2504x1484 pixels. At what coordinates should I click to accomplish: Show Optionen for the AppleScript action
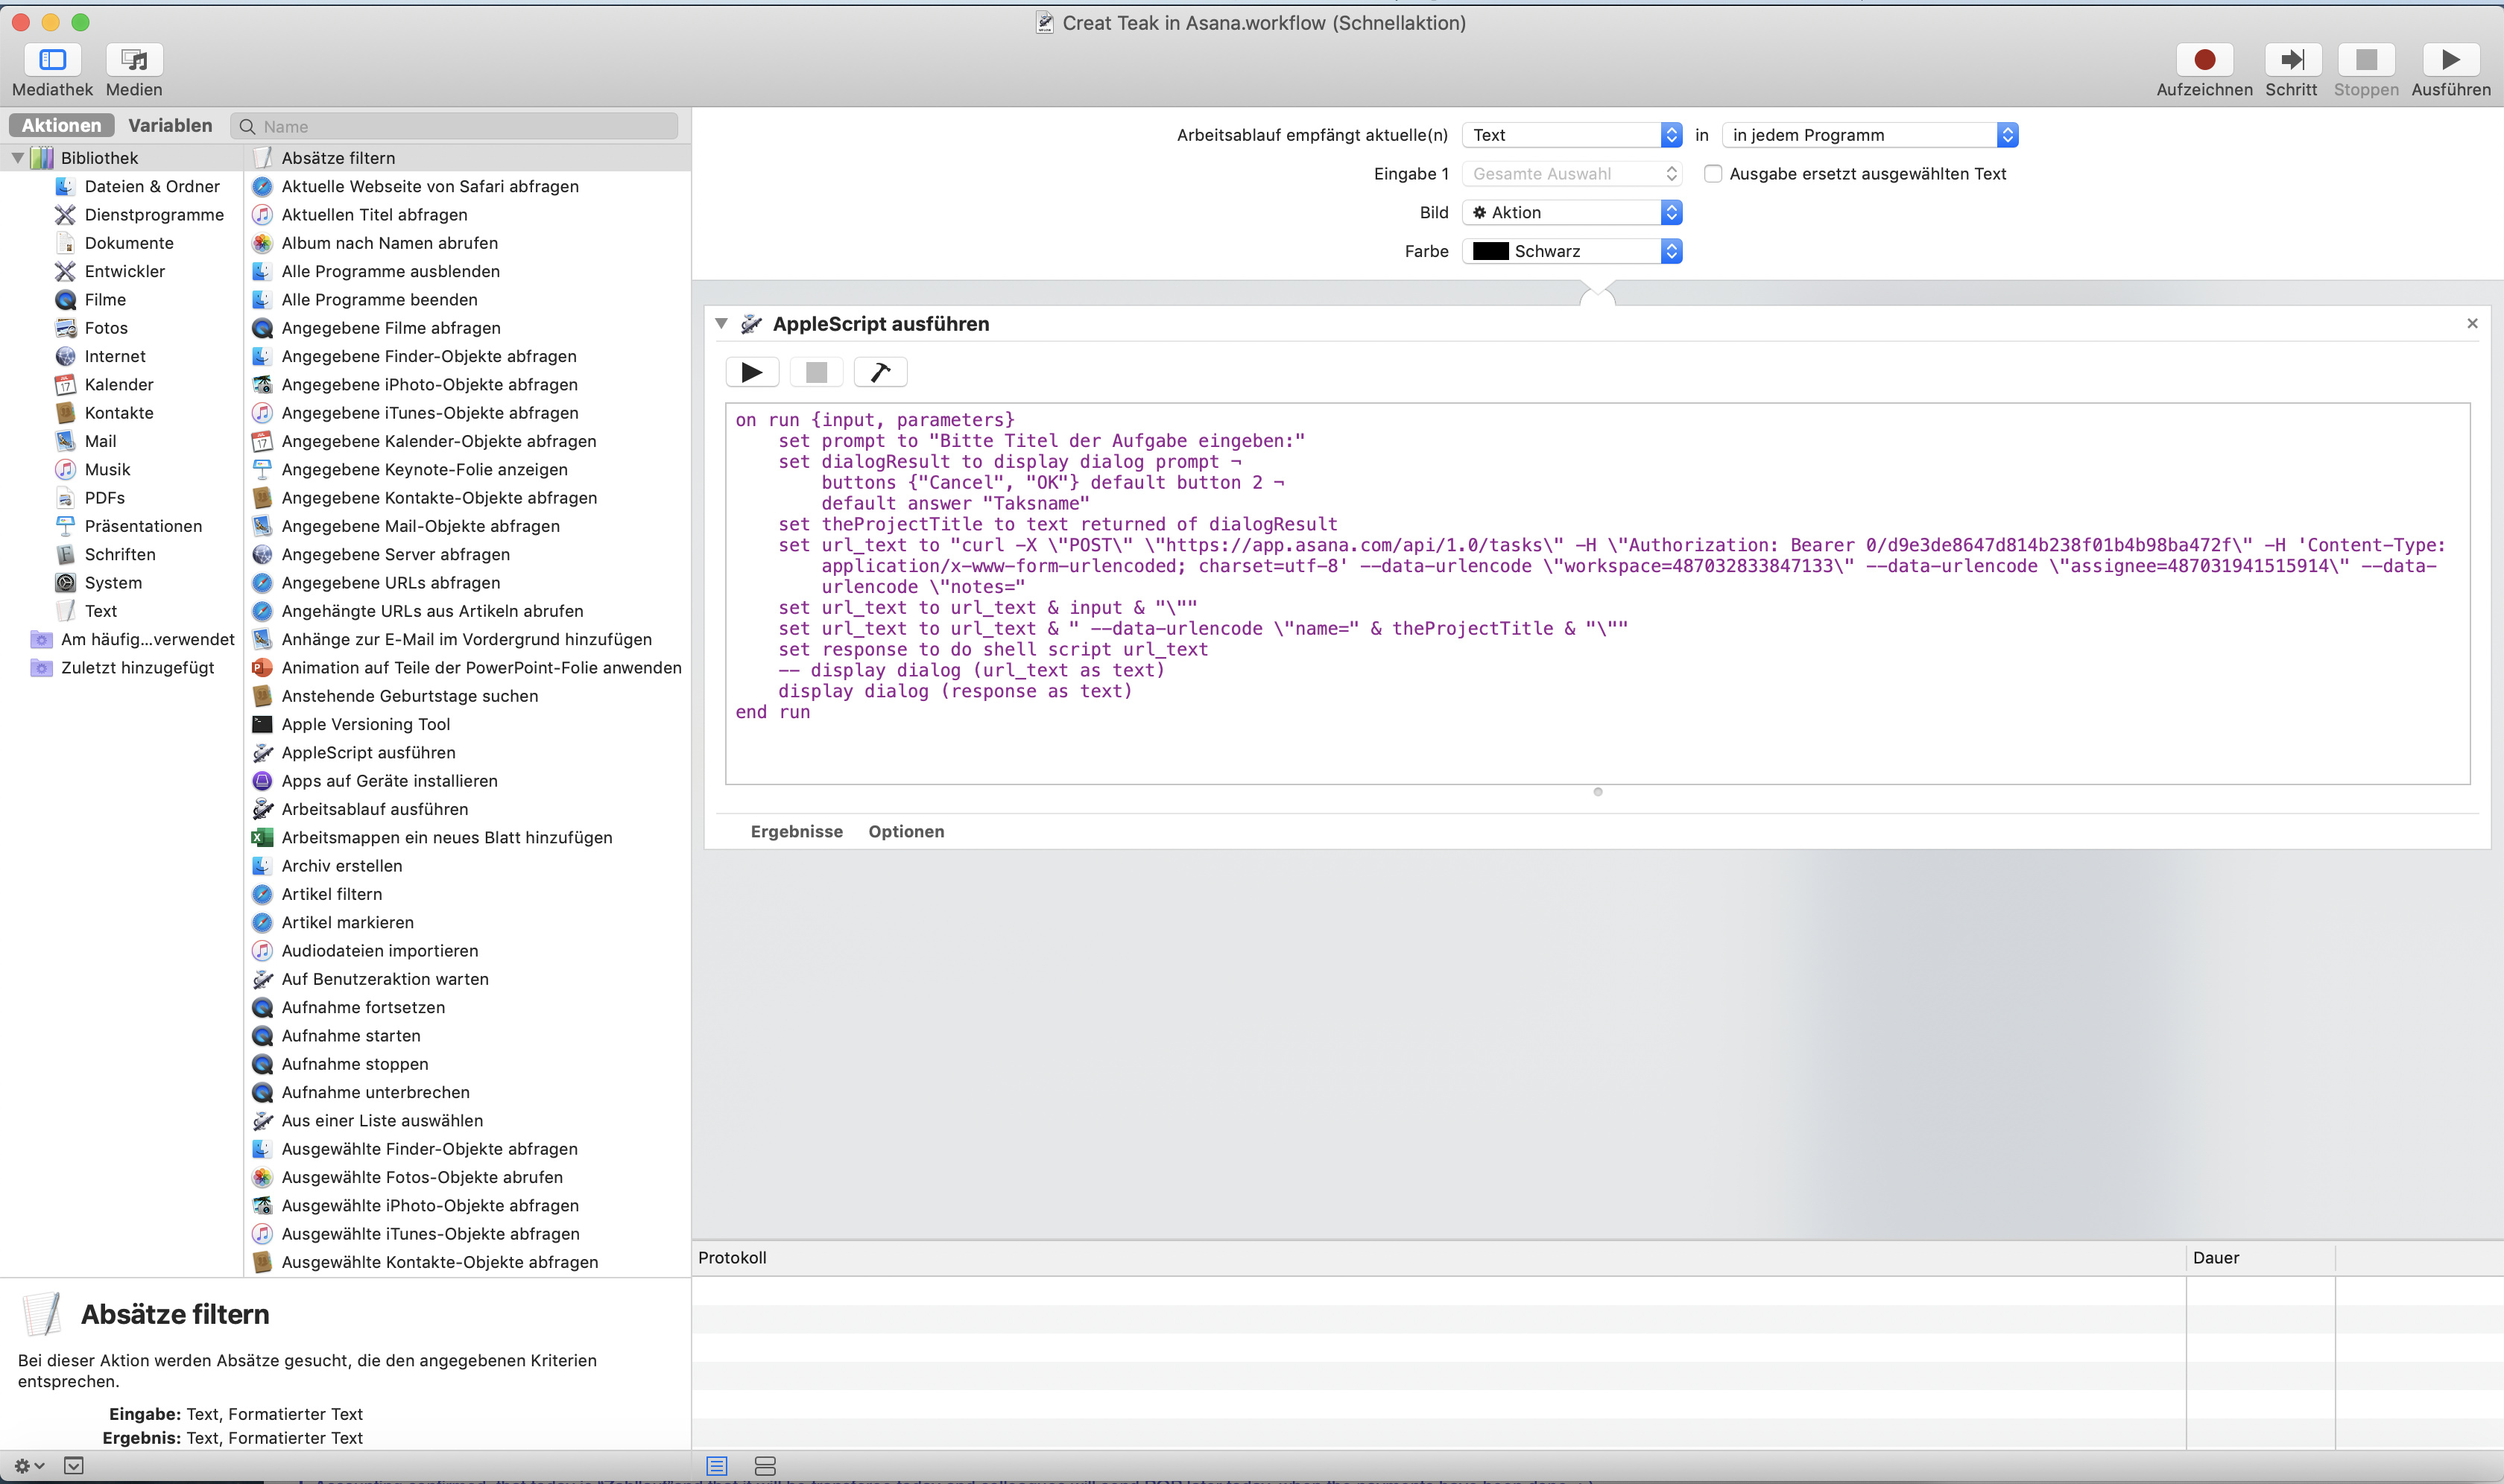(x=905, y=831)
